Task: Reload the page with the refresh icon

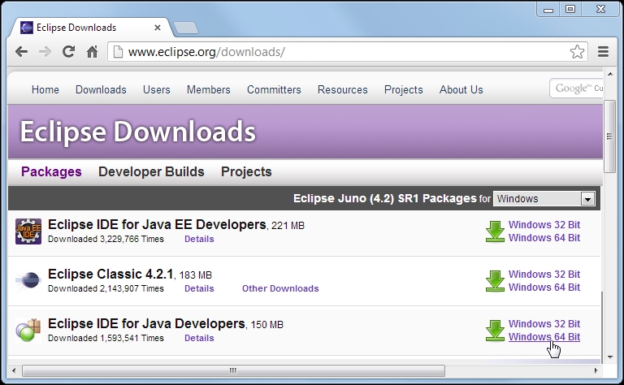Action: 68,51
